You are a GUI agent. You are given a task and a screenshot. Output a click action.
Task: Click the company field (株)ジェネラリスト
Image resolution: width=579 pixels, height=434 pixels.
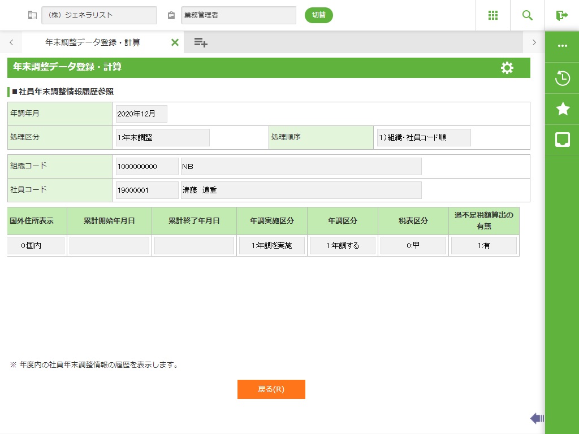[99, 15]
